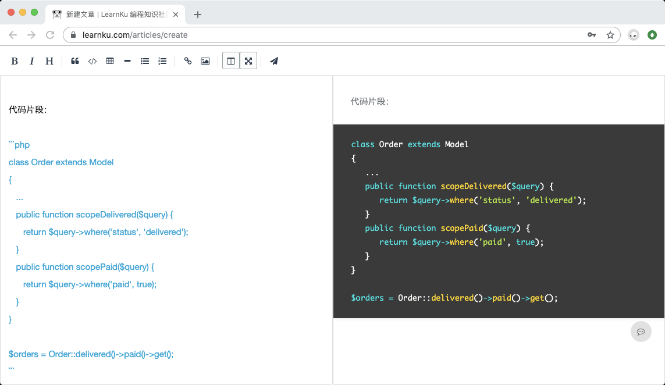
Task: Focus the learnku.com/articles/create address bar
Action: (x=342, y=35)
